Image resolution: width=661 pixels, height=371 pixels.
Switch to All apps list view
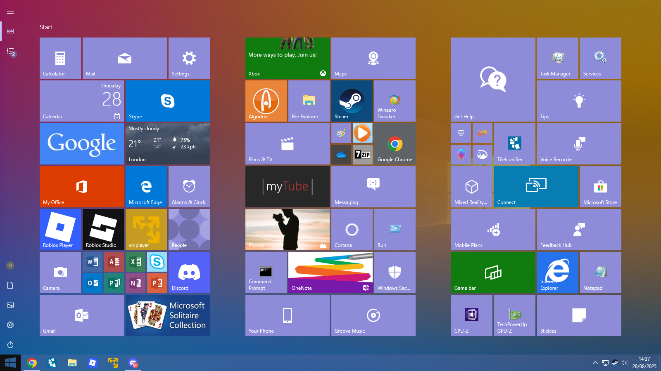pyautogui.click(x=10, y=51)
